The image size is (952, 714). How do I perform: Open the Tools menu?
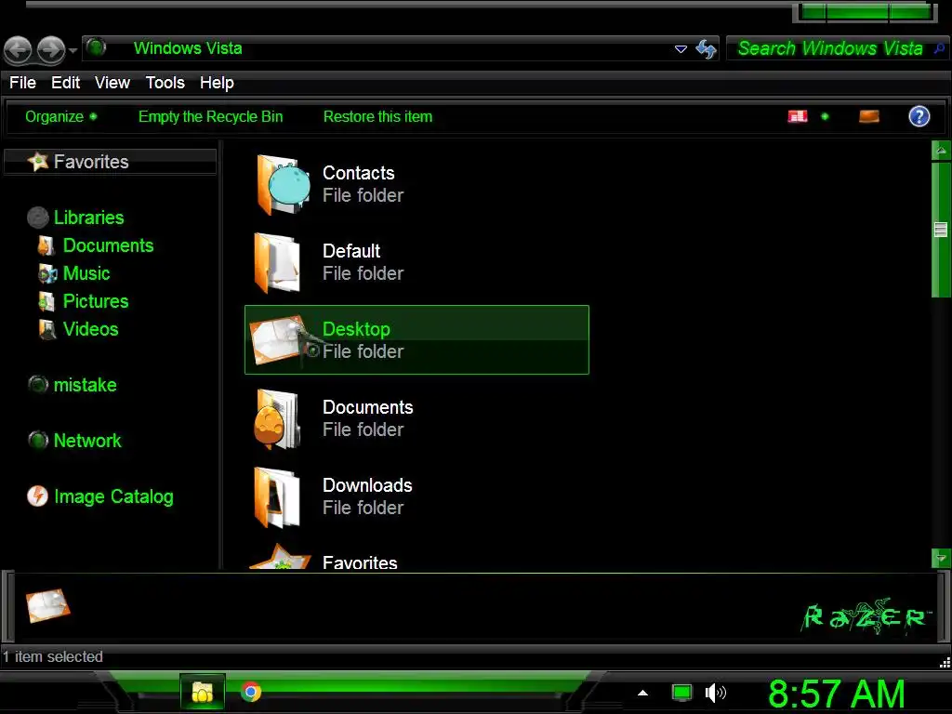point(165,83)
